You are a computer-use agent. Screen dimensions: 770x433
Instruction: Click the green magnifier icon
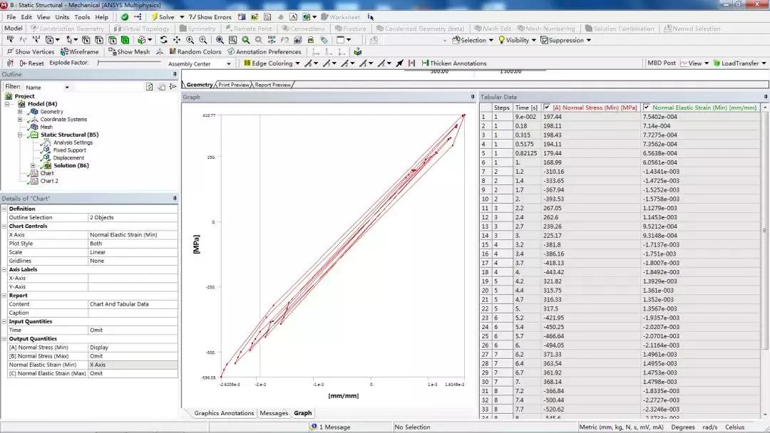[245, 40]
